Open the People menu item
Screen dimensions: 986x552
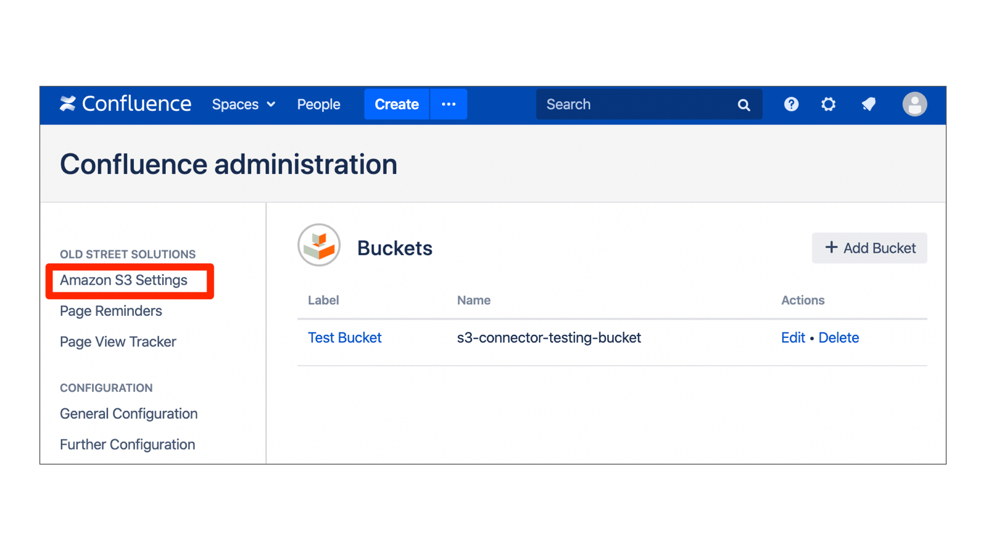pyautogui.click(x=319, y=104)
